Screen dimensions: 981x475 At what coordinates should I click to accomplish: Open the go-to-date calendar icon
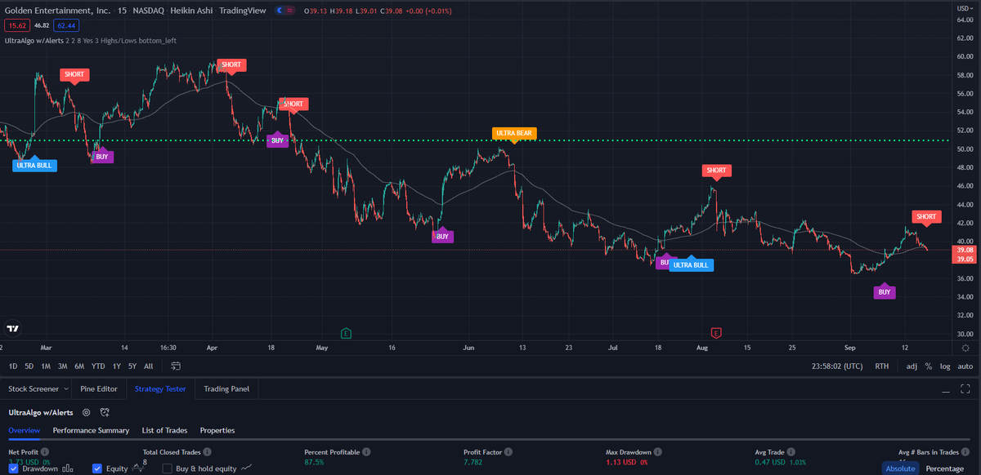tap(176, 366)
